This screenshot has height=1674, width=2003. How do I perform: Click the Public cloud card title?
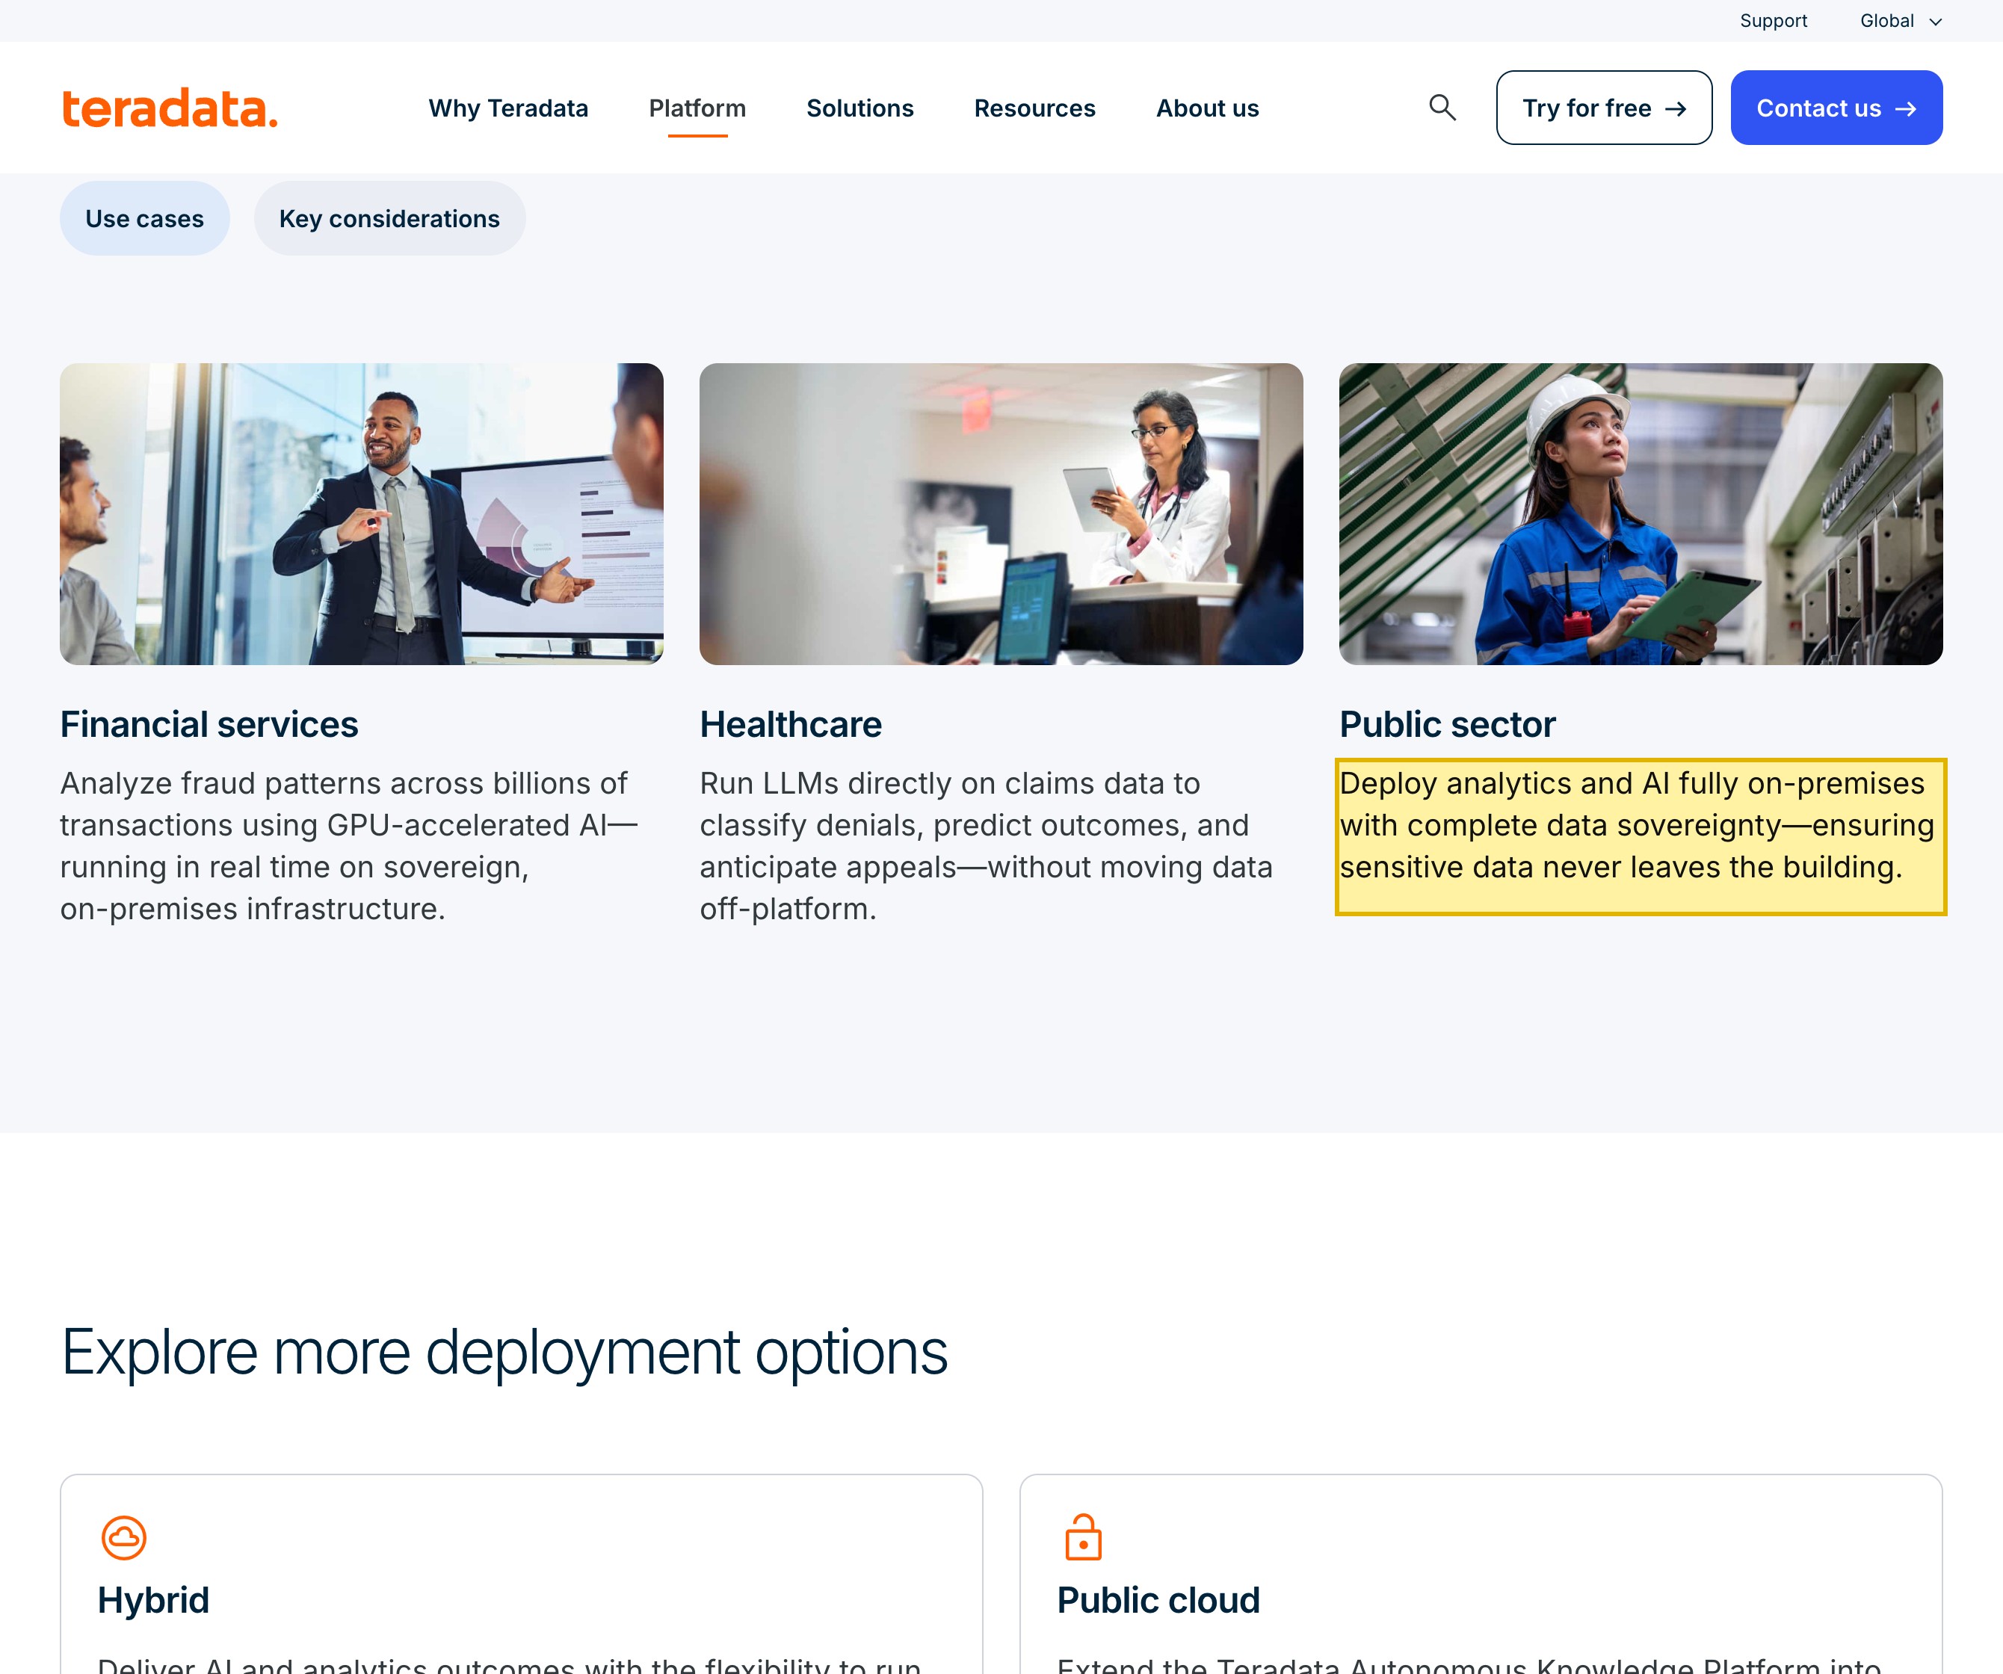point(1158,1601)
